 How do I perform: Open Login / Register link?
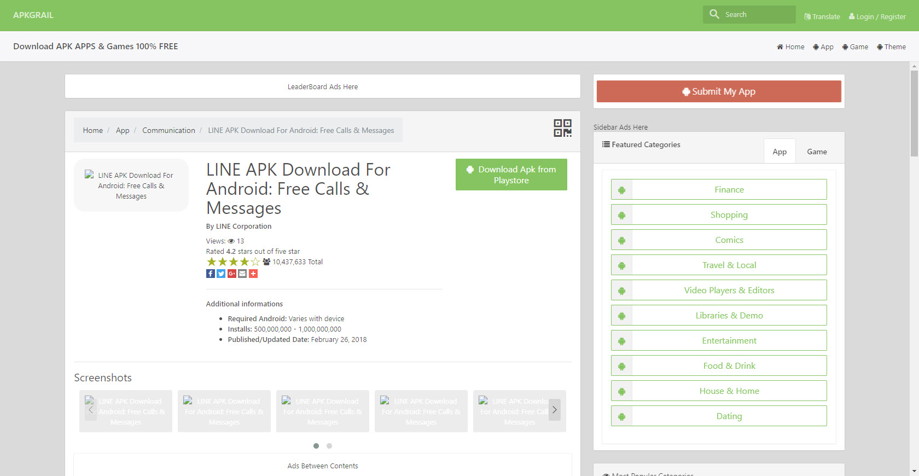[877, 17]
